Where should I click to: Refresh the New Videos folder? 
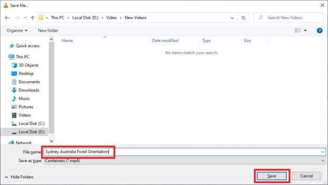[244, 18]
